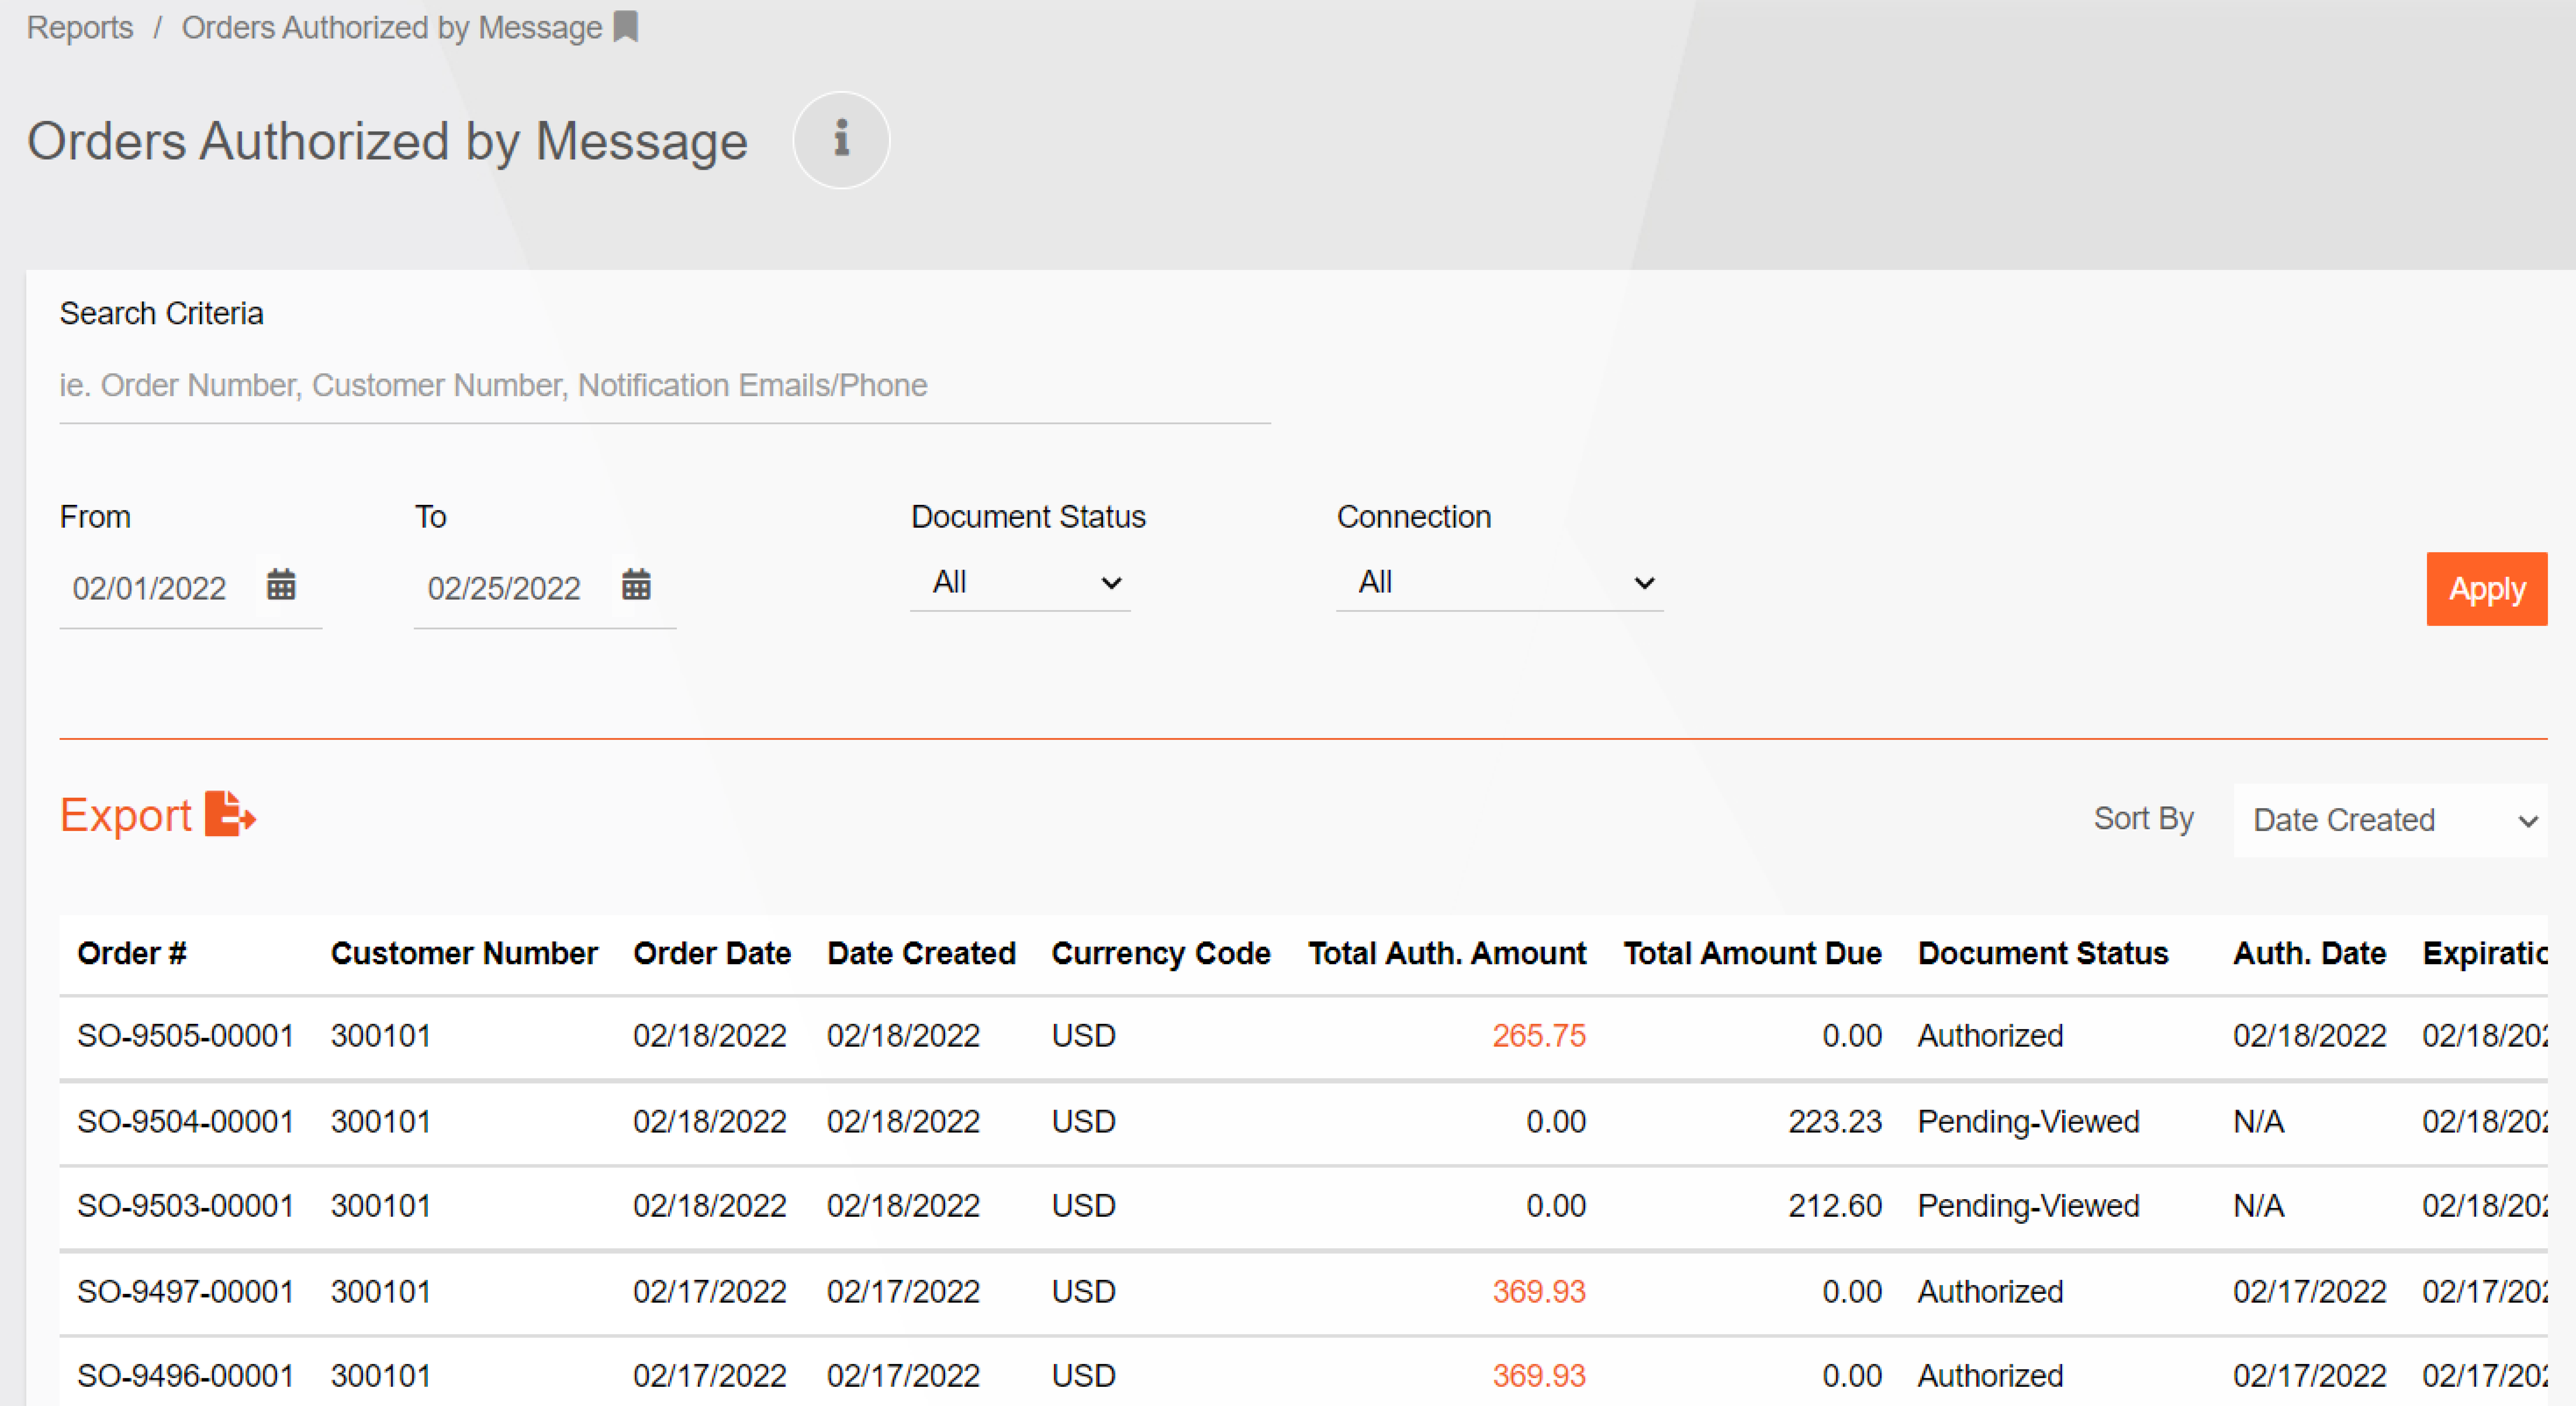Viewport: 2576px width, 1406px height.
Task: Open the info icon beside the title
Action: click(841, 140)
